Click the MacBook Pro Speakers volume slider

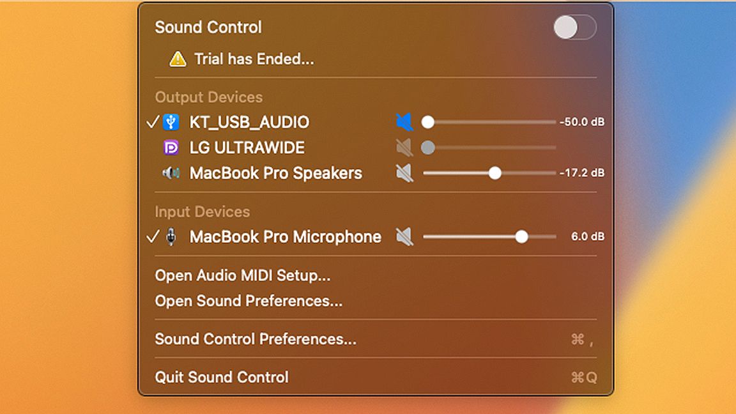pos(489,172)
